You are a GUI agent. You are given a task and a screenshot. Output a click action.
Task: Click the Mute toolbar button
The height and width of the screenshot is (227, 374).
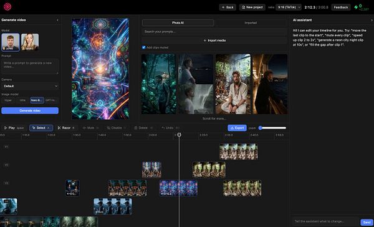[90, 128]
